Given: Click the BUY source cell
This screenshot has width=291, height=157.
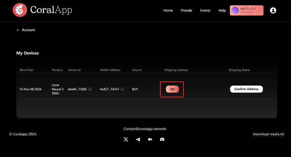Looking at the screenshot, I should point(135,89).
